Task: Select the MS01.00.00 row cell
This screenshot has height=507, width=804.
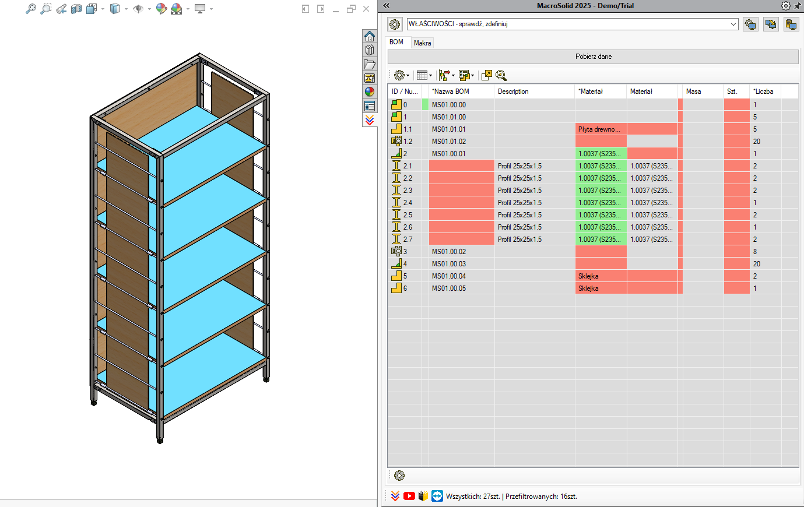Action: pos(462,105)
